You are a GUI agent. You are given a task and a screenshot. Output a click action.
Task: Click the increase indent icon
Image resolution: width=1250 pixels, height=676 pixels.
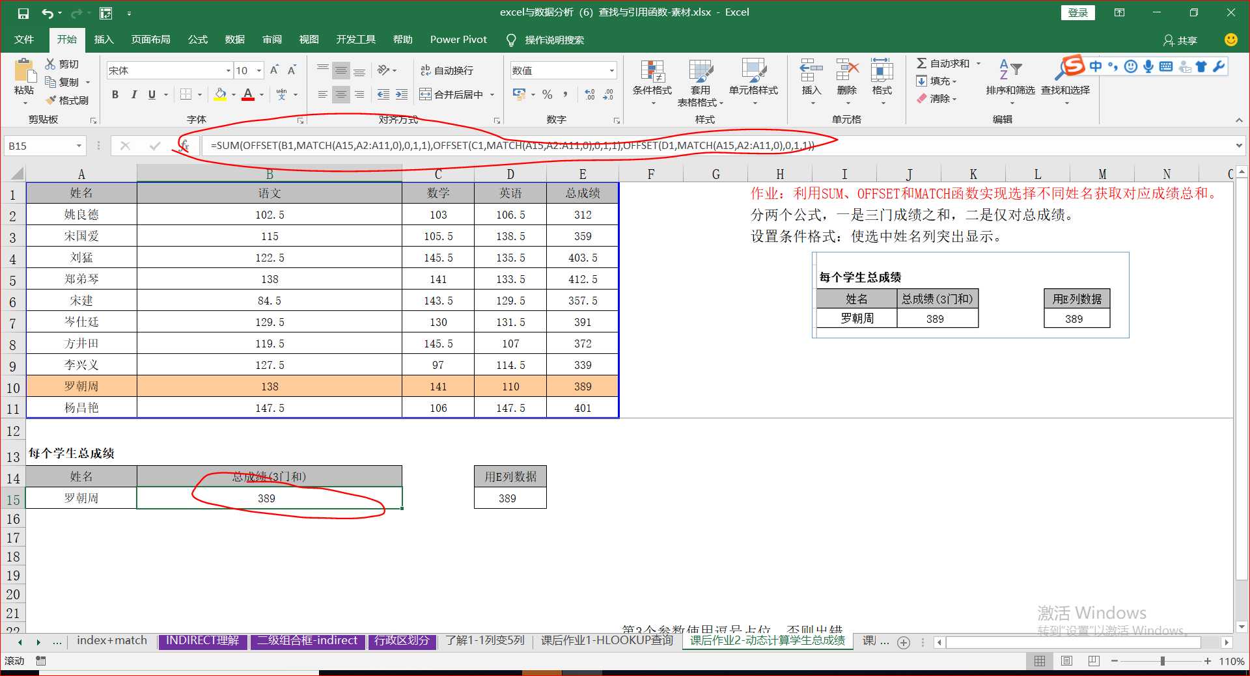pos(402,94)
